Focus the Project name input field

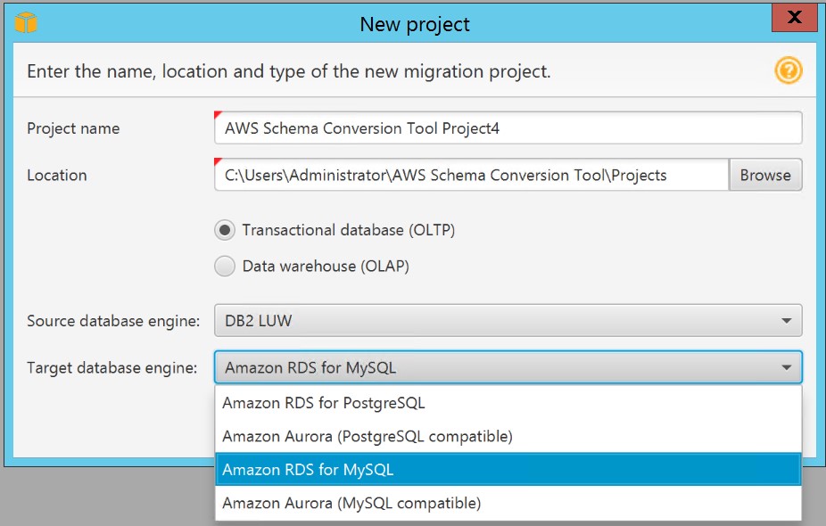(x=508, y=128)
